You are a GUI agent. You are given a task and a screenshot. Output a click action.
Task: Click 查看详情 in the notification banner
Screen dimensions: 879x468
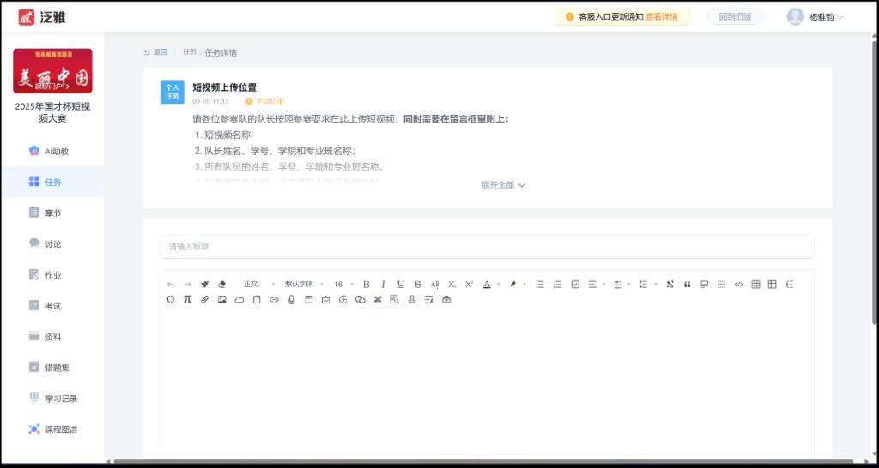click(662, 17)
